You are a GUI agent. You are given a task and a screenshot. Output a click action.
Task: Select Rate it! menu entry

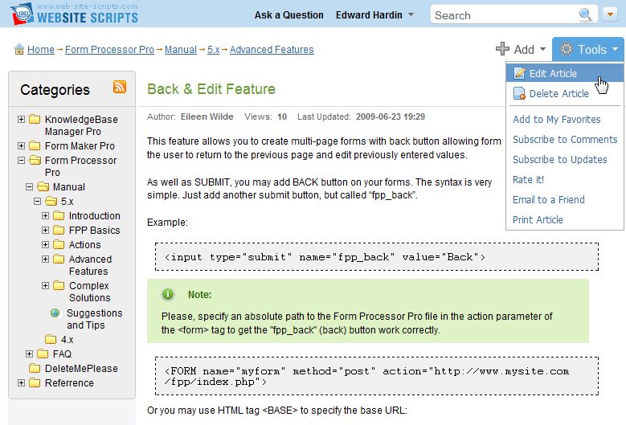(528, 180)
